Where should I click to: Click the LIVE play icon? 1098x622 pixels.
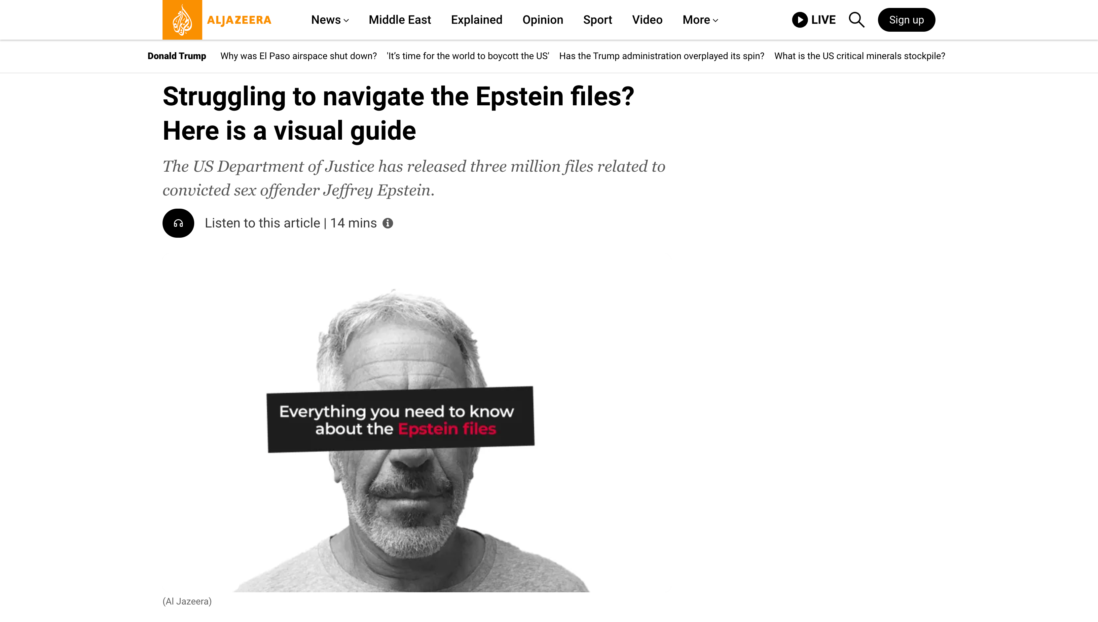click(x=799, y=20)
